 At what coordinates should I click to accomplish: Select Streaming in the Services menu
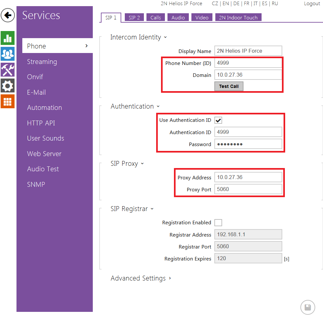(42, 62)
